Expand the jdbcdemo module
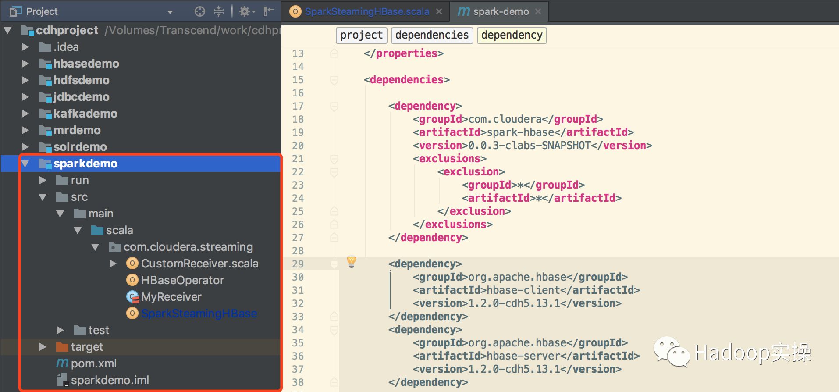 [x=25, y=97]
